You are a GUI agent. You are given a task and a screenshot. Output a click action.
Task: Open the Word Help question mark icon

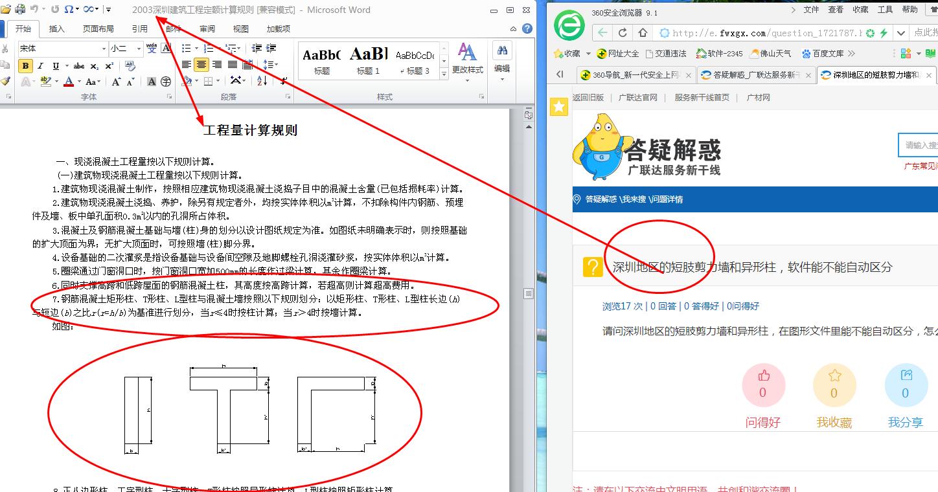tap(528, 28)
